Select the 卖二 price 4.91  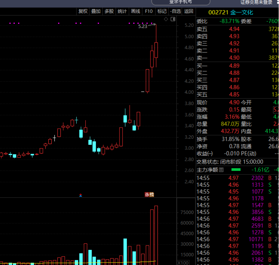point(234,51)
